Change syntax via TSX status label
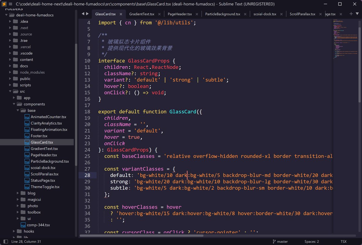 click(x=343, y=242)
